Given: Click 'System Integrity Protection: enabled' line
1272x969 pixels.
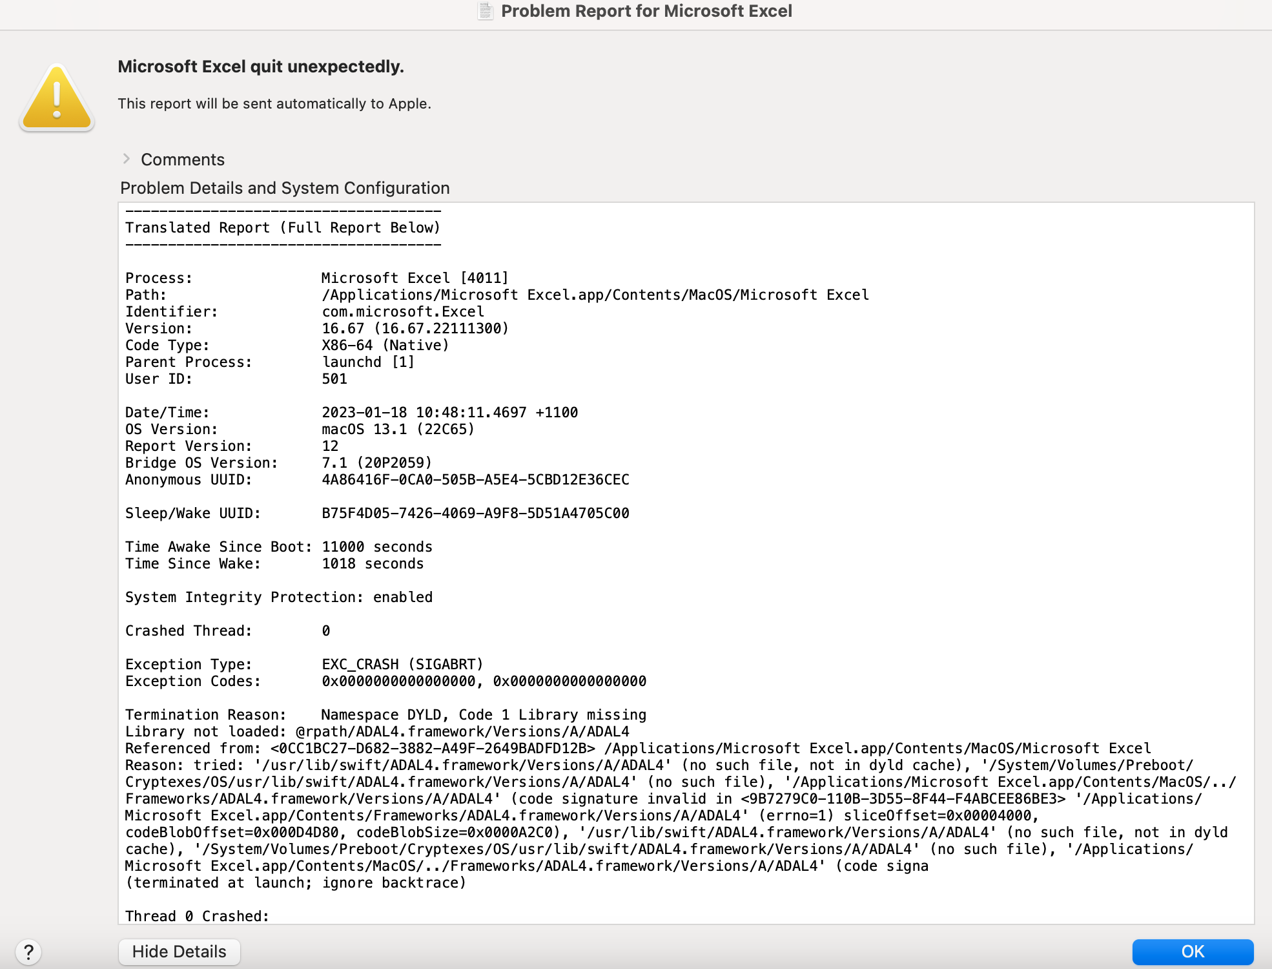Looking at the screenshot, I should [x=279, y=597].
